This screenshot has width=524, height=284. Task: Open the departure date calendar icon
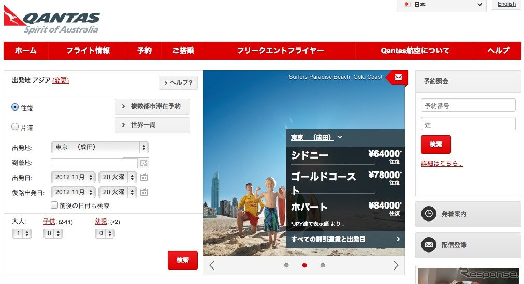(144, 177)
